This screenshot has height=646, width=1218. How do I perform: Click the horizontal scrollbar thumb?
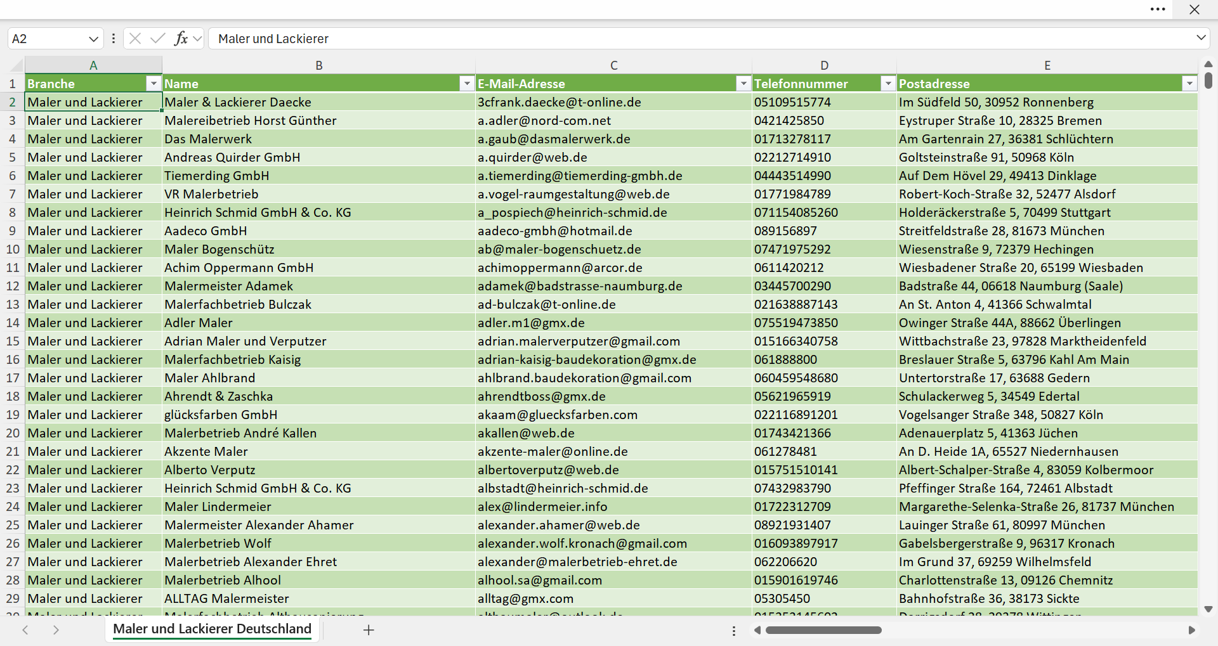tap(823, 630)
